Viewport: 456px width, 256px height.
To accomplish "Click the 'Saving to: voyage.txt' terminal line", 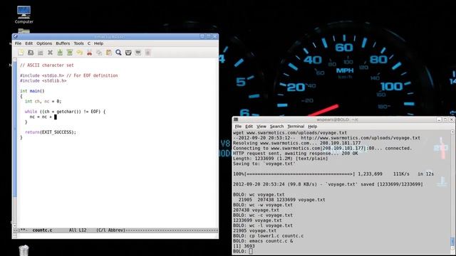I will tap(264, 164).
